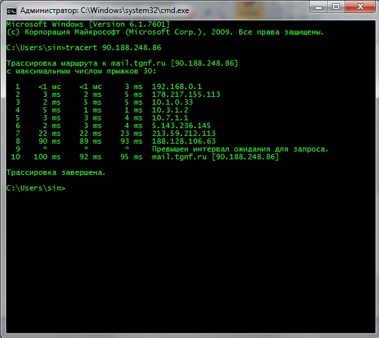Click the hop 2 address 178.217.155.113

(186, 94)
